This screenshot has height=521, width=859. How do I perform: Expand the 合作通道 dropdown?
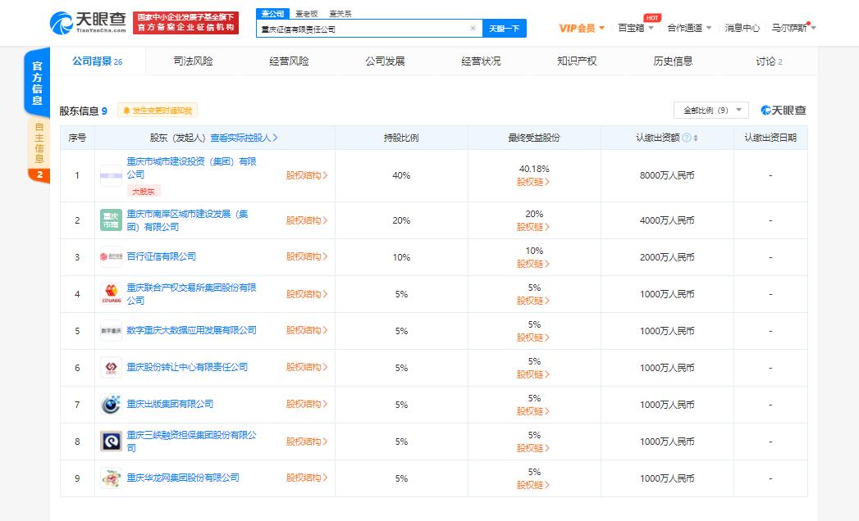pos(688,27)
